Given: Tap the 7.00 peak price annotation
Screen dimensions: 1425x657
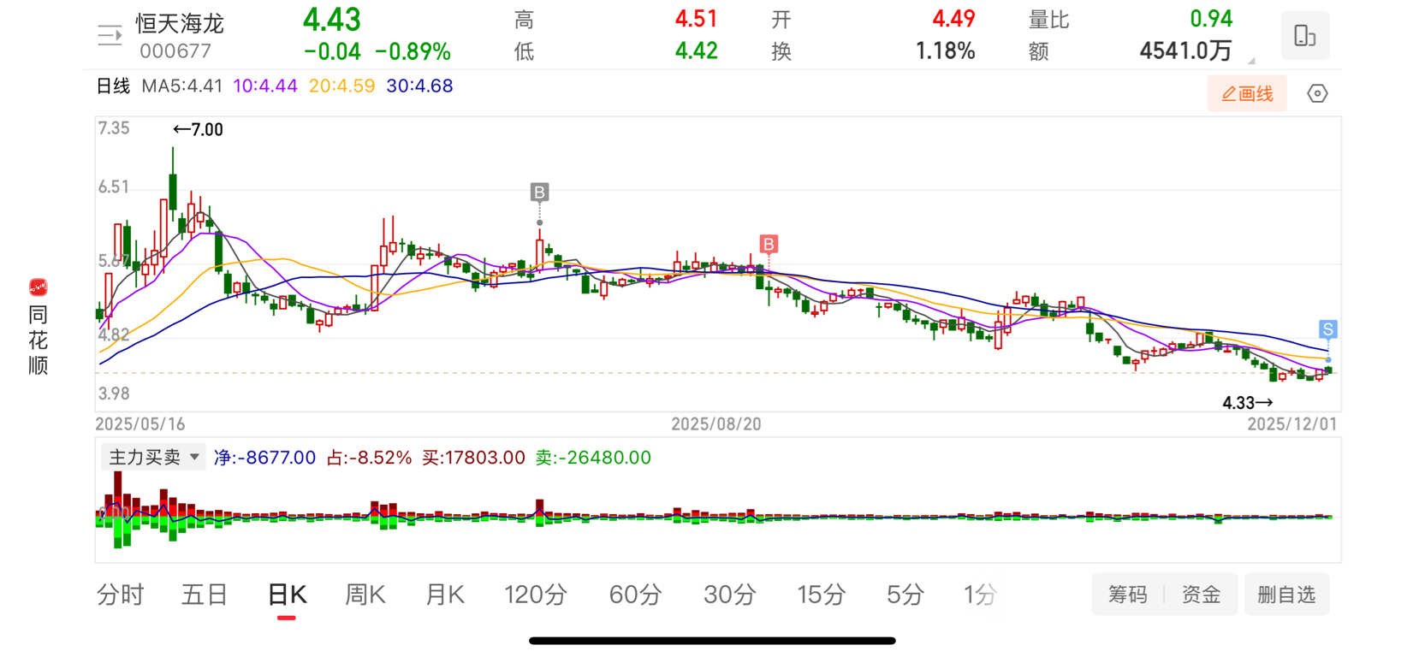Looking at the screenshot, I should (198, 130).
